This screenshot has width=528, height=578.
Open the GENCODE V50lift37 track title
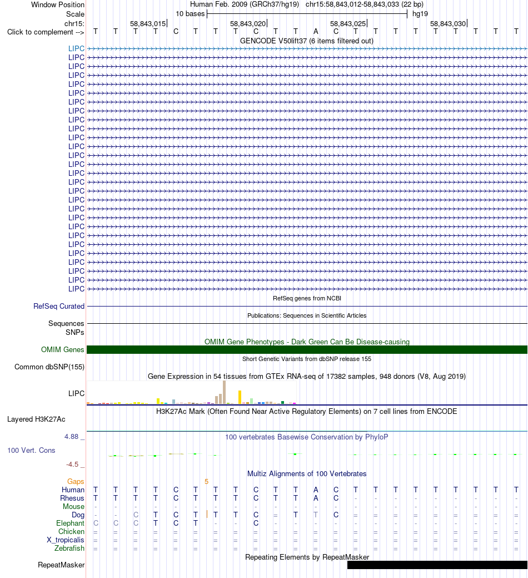307,41
